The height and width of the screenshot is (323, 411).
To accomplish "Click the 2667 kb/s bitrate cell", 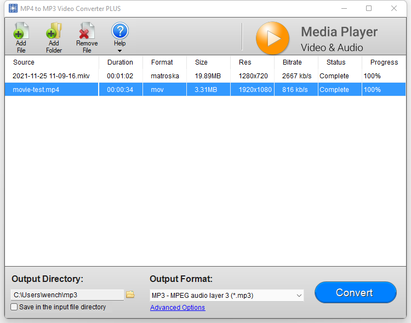I will coord(296,76).
